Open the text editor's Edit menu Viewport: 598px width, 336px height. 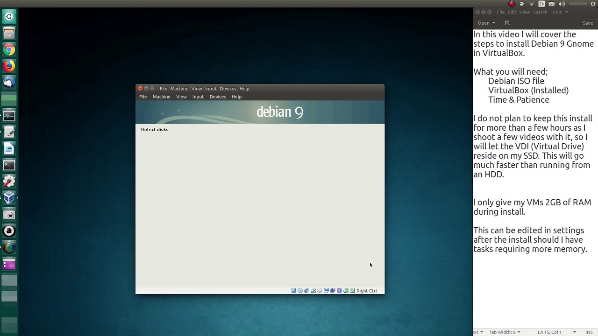coord(512,12)
